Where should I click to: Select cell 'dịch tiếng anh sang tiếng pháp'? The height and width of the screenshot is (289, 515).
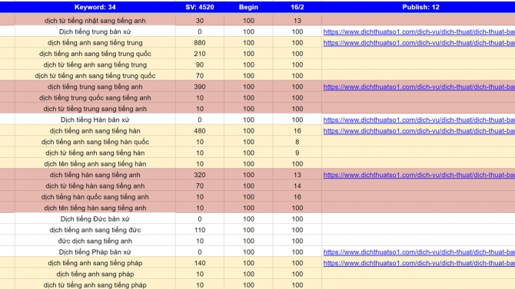click(95, 263)
